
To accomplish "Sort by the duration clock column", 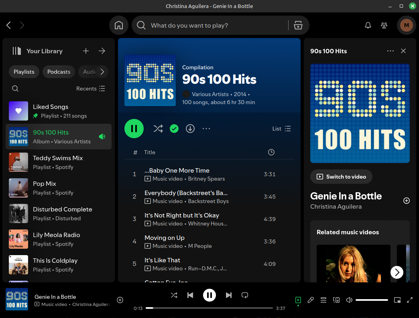I will [271, 152].
